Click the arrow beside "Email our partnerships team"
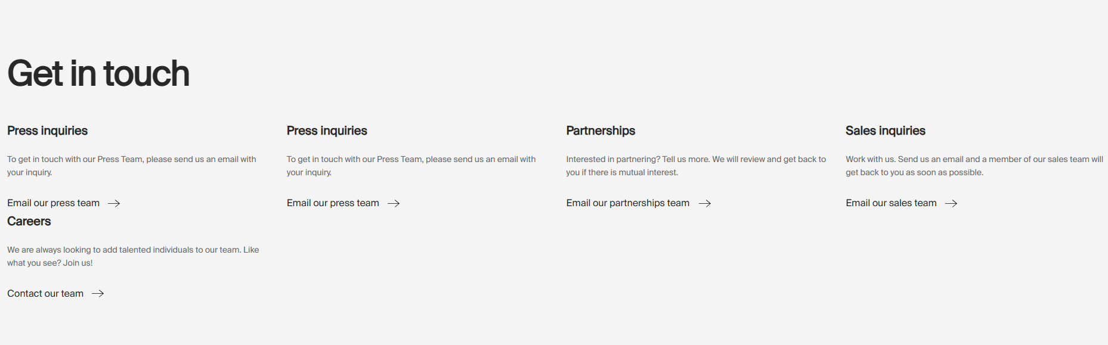Screen dimensions: 1108x345 coord(705,203)
